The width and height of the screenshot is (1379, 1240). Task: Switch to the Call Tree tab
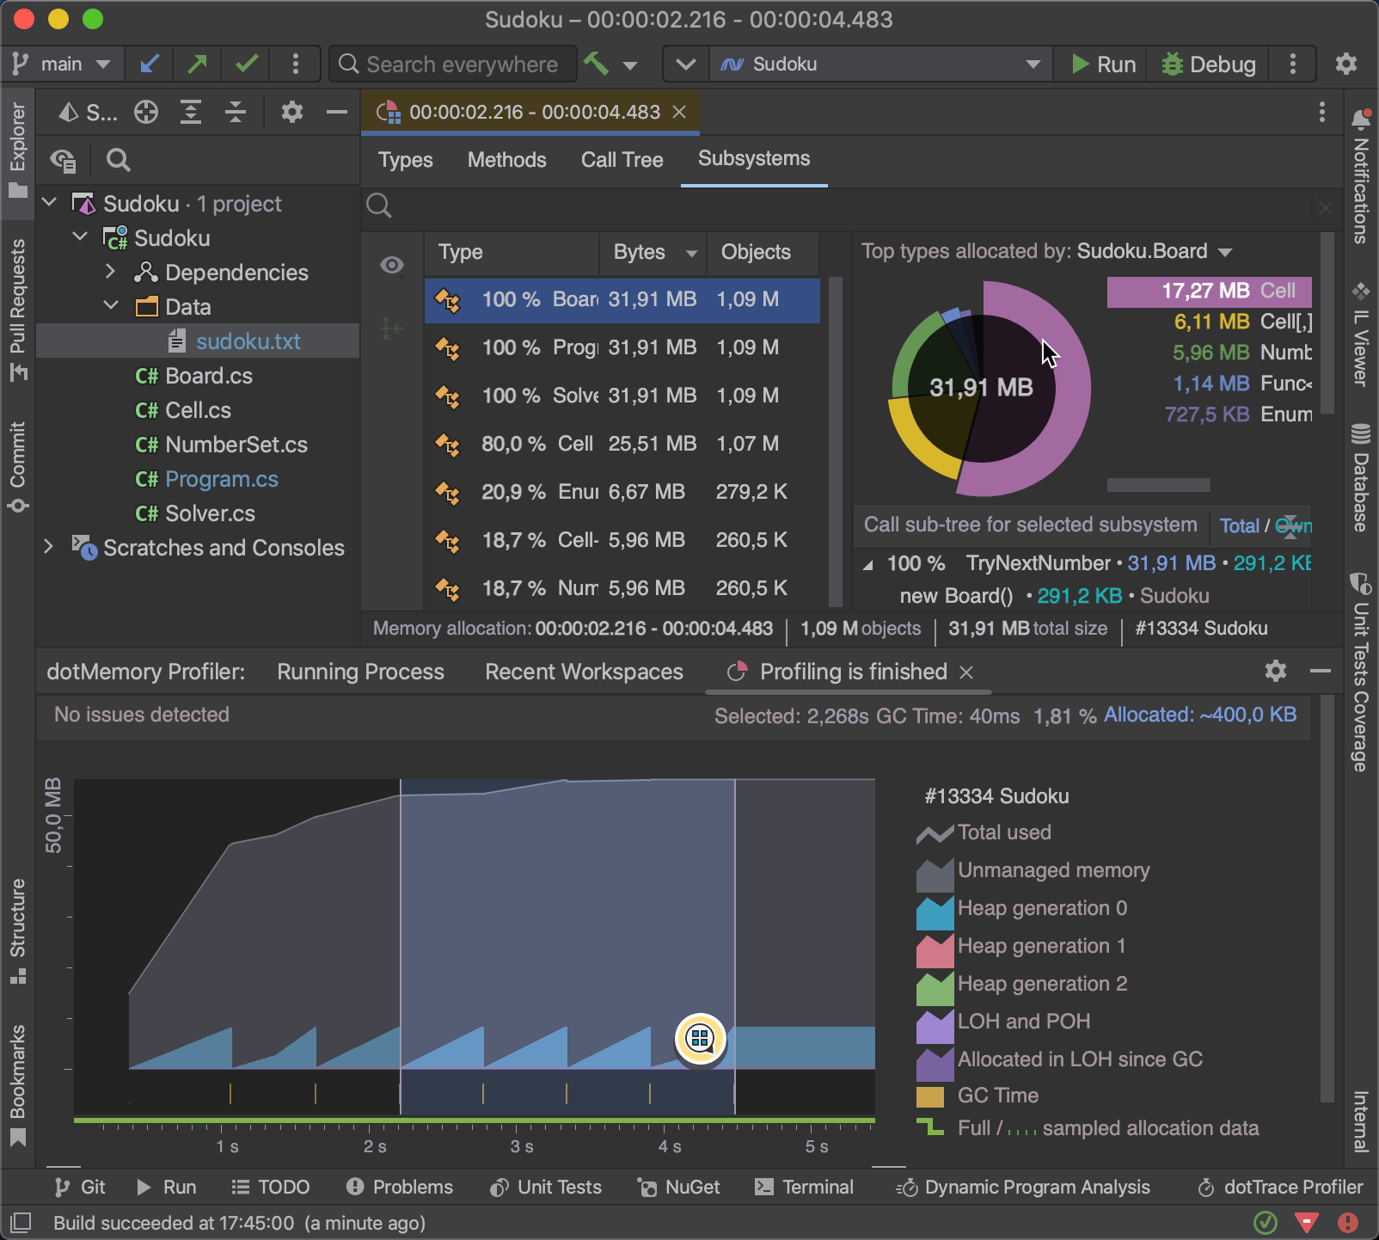(622, 160)
